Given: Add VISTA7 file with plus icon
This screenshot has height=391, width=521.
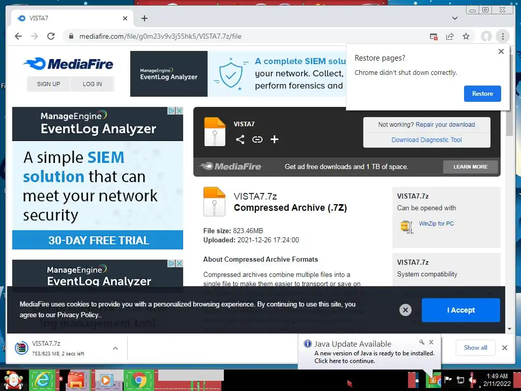Looking at the screenshot, I should pyautogui.click(x=274, y=139).
